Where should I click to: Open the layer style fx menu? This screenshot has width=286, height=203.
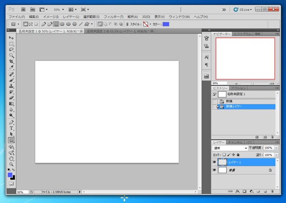238,191
